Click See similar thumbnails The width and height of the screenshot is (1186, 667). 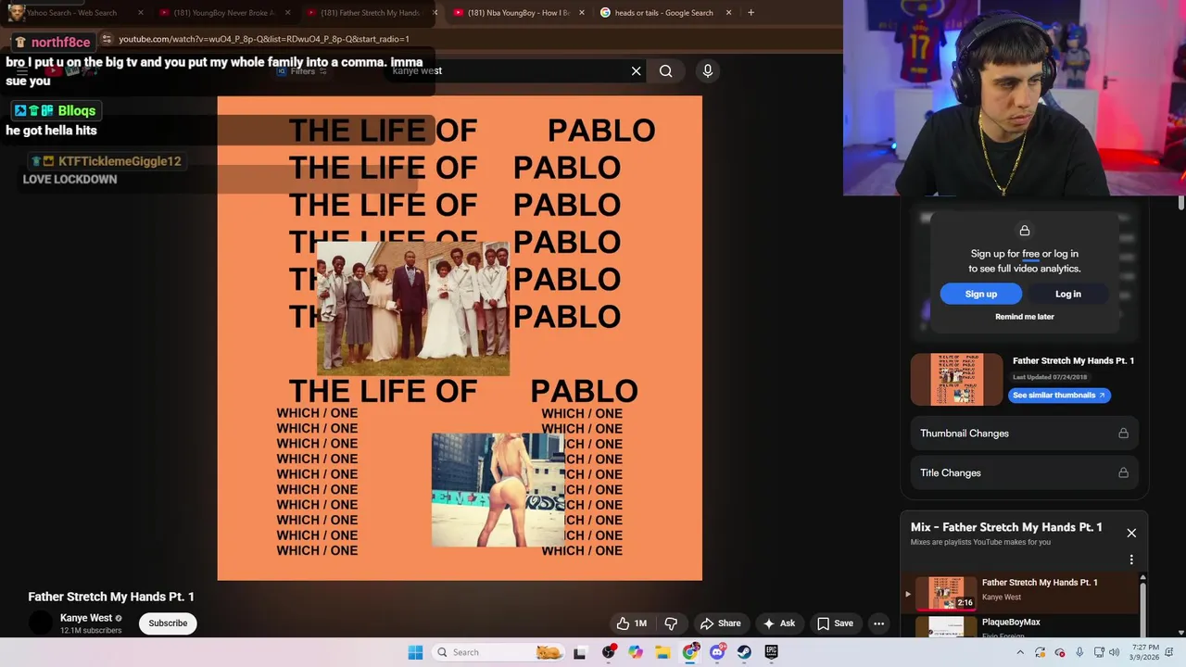tap(1059, 395)
